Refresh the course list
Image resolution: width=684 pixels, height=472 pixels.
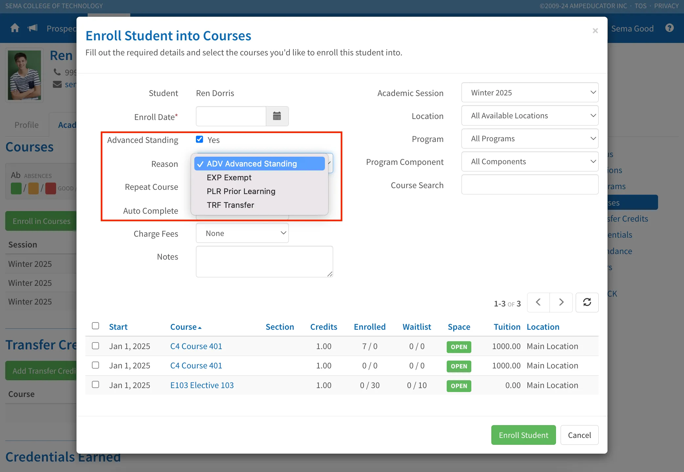587,302
